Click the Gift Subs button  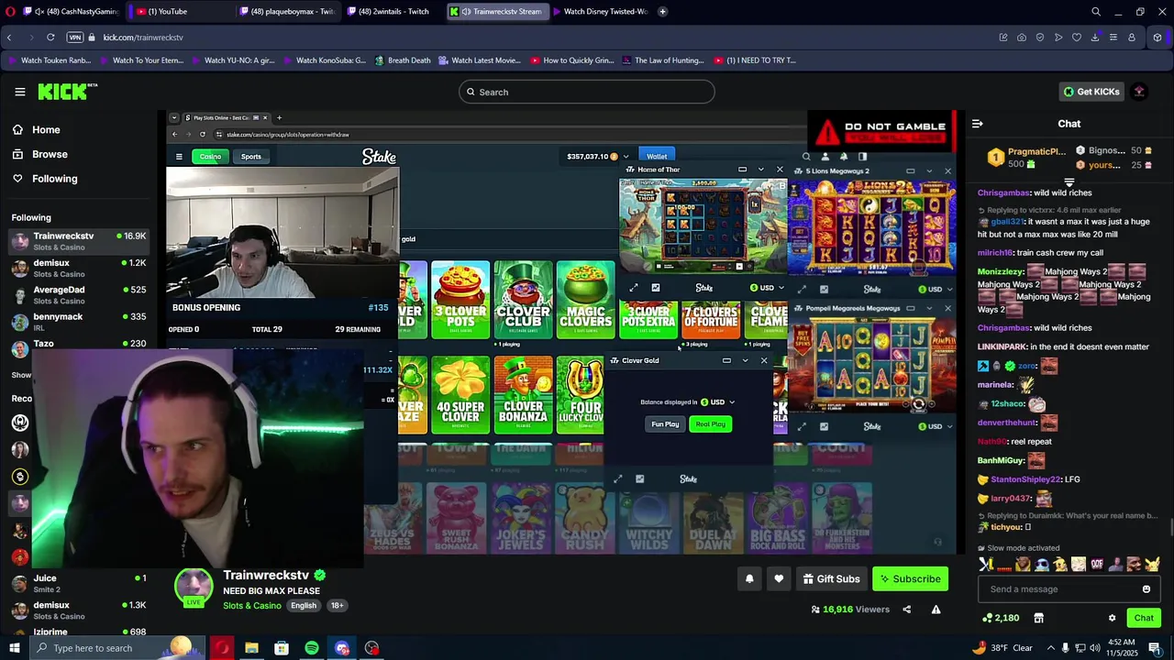(831, 578)
